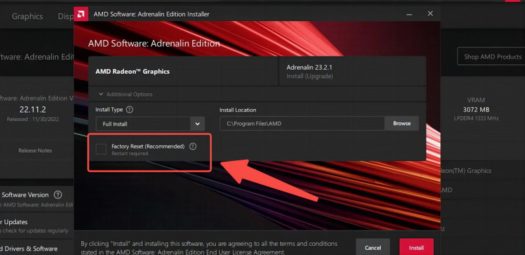
Task: Open the Display tab behind the installer
Action: [65, 17]
